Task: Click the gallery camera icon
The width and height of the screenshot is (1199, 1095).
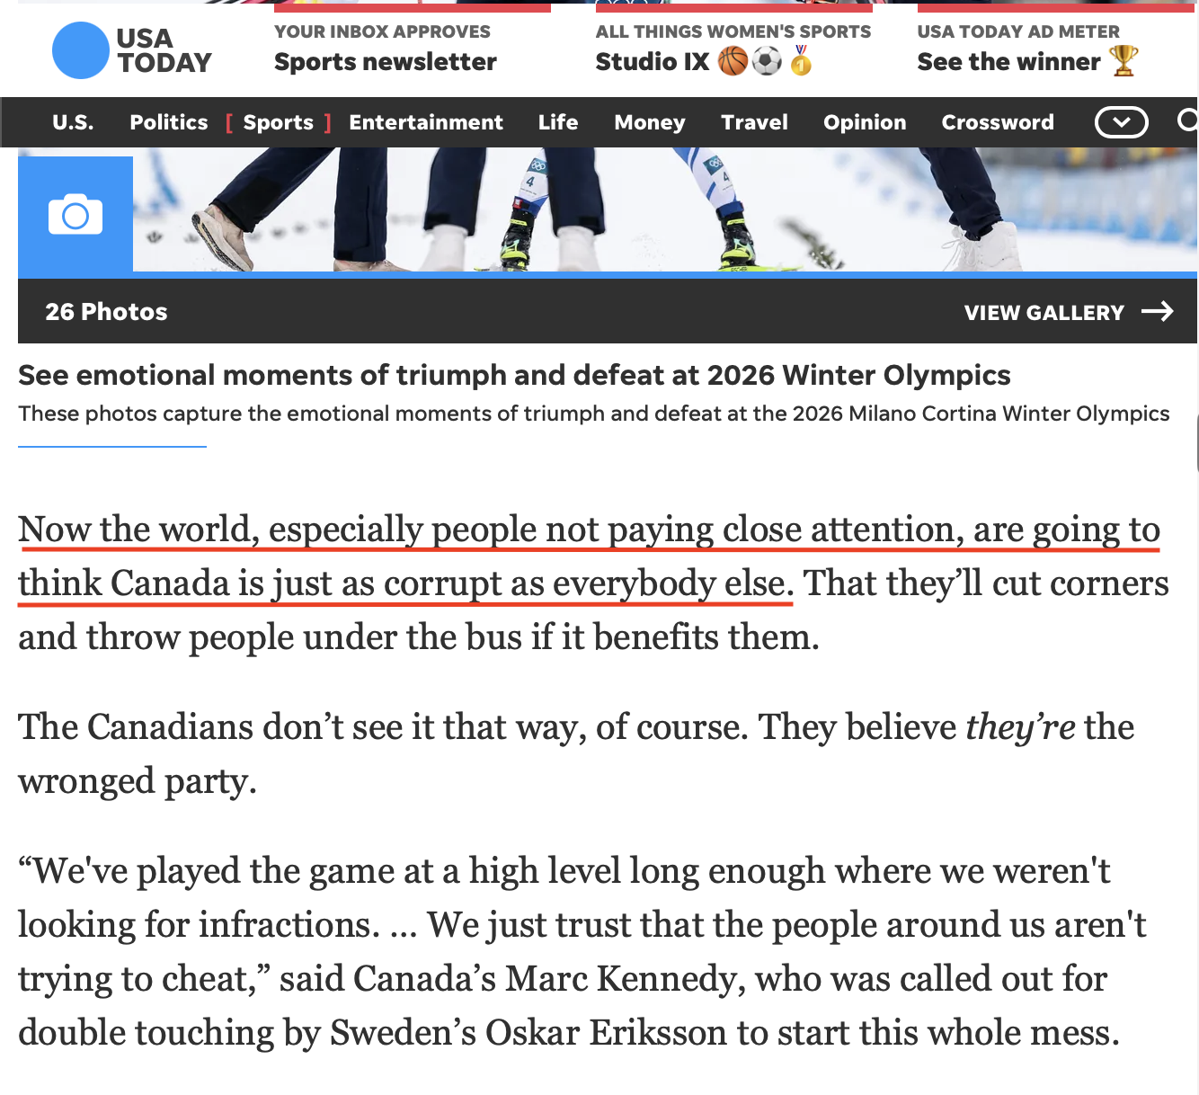Action: (x=75, y=215)
